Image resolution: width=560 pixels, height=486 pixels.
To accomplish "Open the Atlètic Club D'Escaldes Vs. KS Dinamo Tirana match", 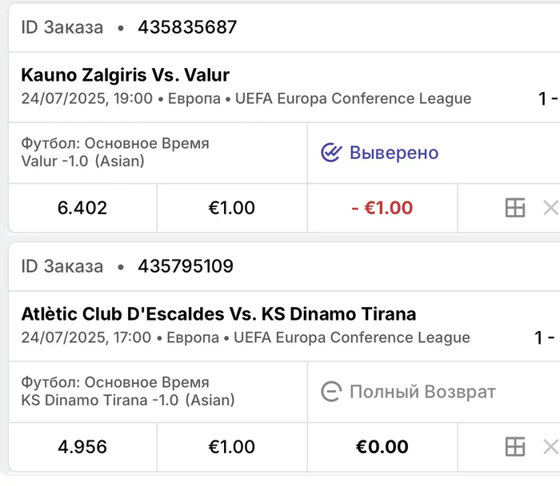I will click(x=218, y=314).
